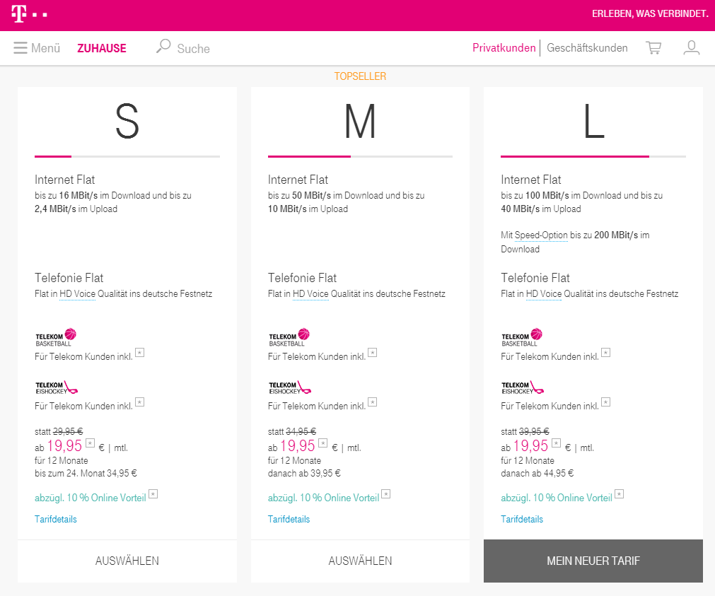This screenshot has width=715, height=596.
Task: Open footnote icon next to S price 19,95
Action: click(x=91, y=443)
